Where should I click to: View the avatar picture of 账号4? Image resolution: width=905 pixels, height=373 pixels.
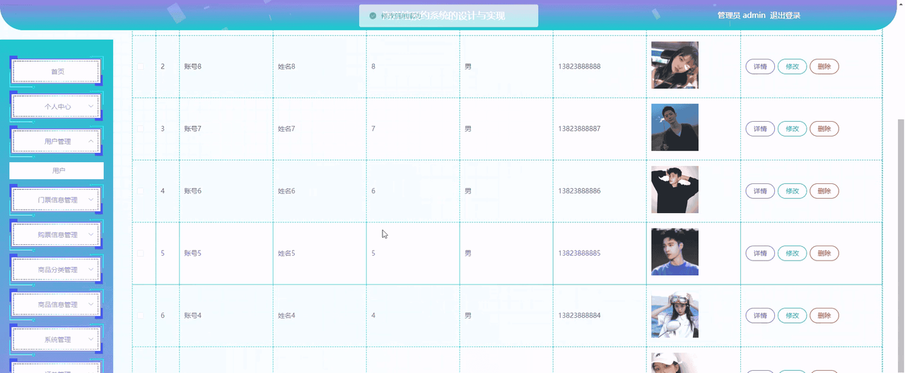[675, 314]
